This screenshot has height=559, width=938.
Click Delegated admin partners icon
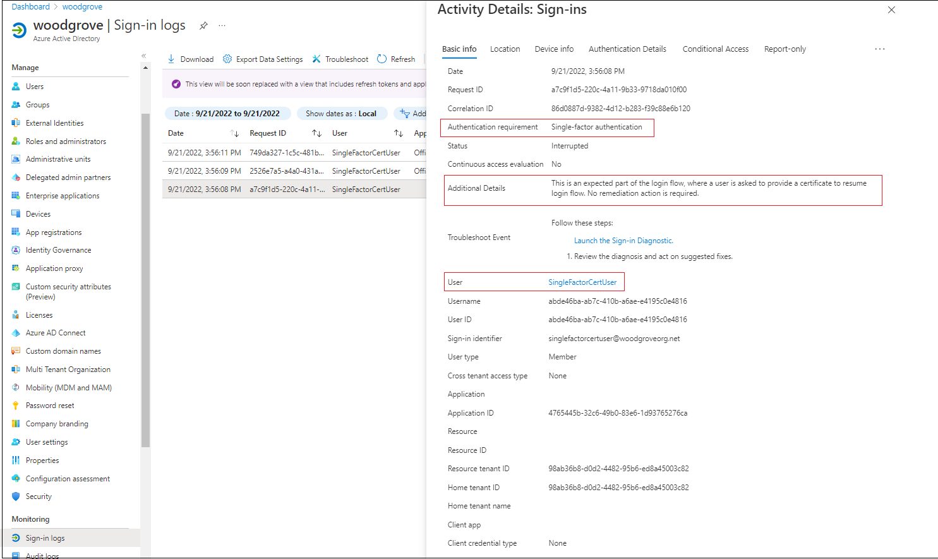pos(16,177)
